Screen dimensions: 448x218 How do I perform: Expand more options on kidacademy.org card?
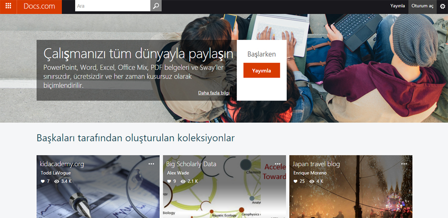(151, 164)
